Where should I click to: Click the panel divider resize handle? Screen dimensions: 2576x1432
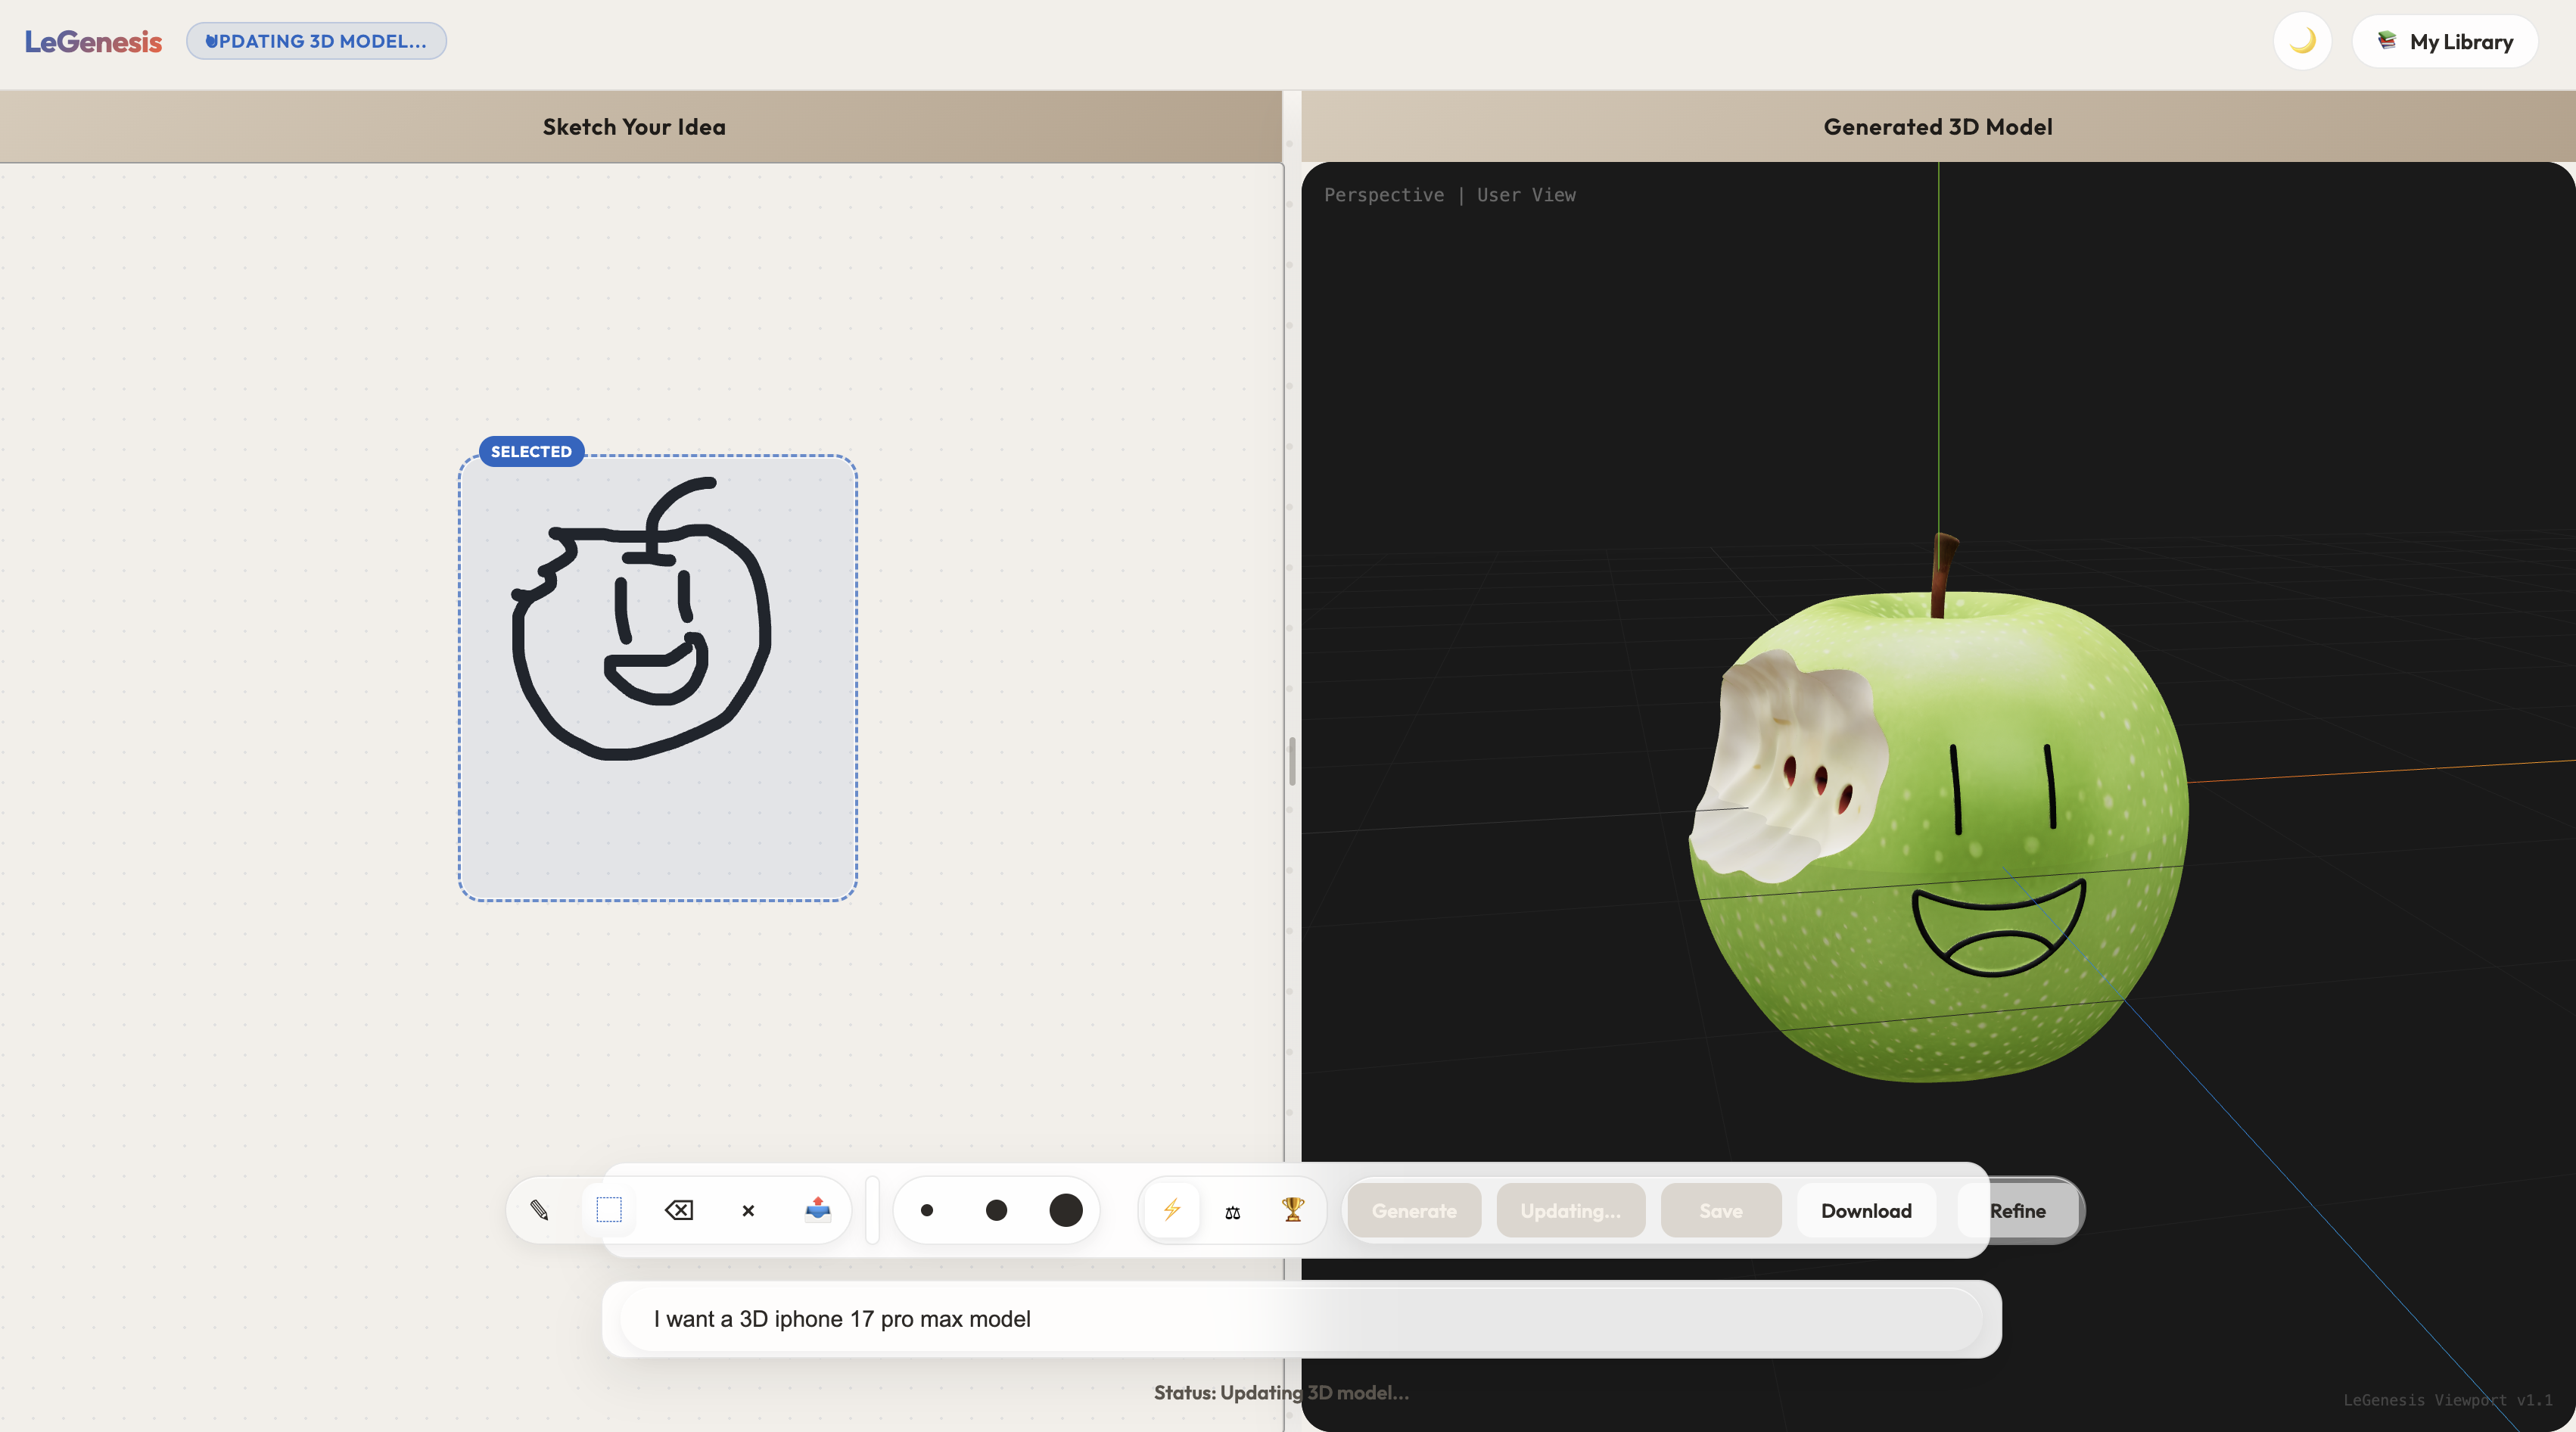click(x=1292, y=761)
